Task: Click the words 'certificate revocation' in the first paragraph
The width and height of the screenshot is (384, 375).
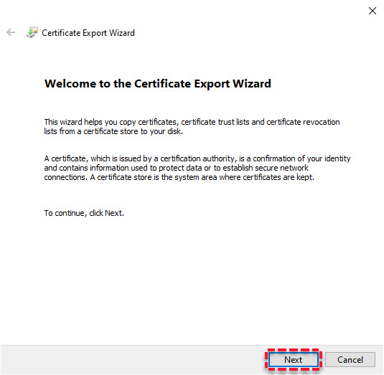Action: pos(303,122)
